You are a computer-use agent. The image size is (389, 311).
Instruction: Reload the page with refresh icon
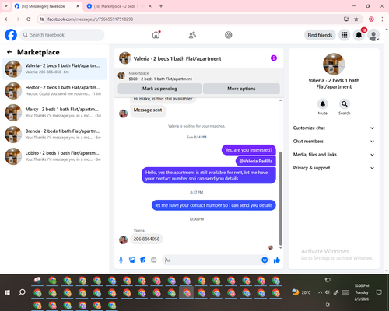(29, 19)
